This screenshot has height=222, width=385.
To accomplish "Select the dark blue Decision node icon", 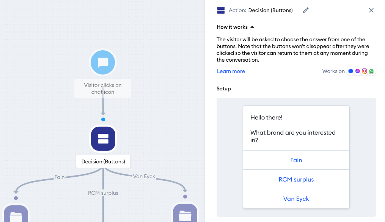I will coord(103,139).
